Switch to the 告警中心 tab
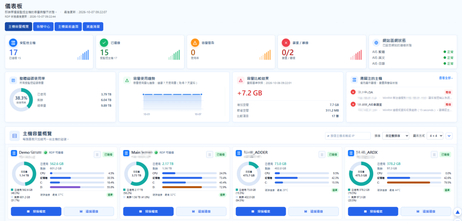 (43, 27)
